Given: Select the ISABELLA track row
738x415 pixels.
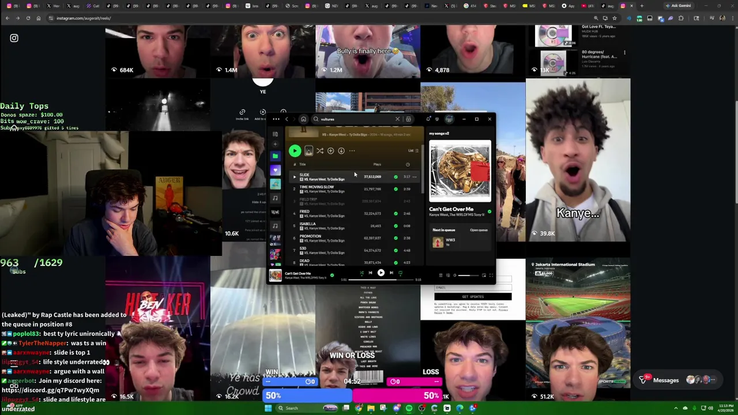Looking at the screenshot, I should pos(354,226).
